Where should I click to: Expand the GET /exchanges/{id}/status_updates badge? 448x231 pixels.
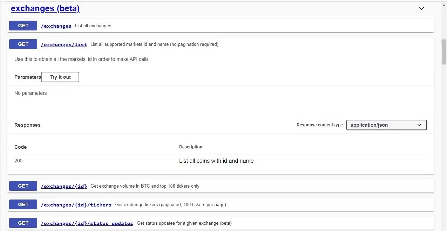click(23, 223)
